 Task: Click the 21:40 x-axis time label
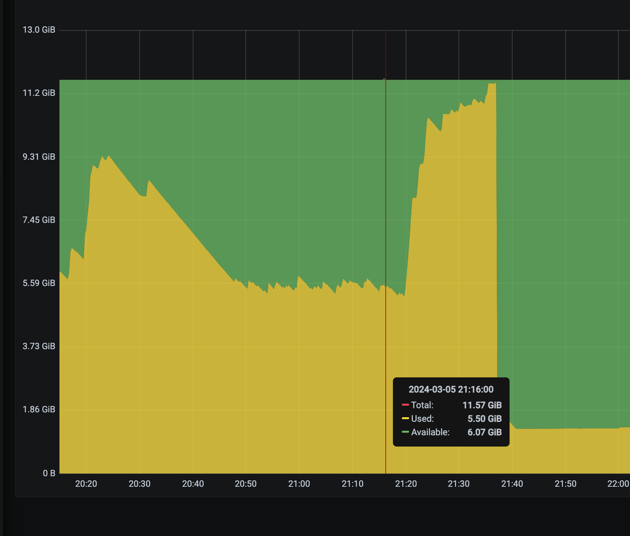tap(512, 484)
